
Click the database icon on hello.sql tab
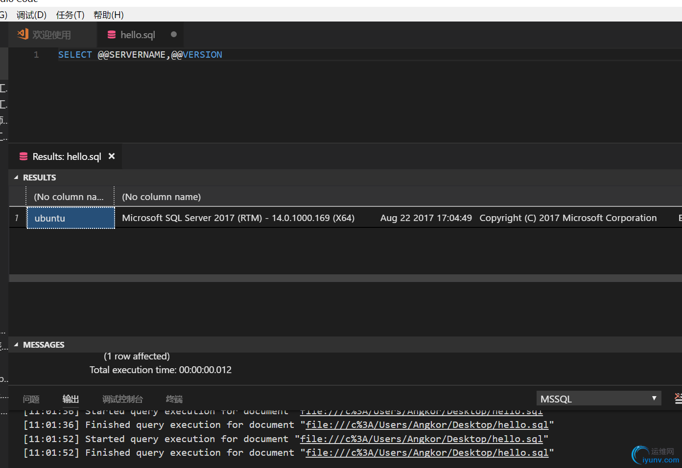click(112, 35)
